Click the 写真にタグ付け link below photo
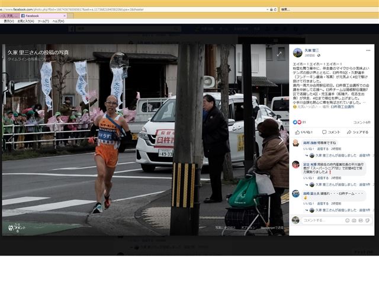379x284 pixels. point(225,228)
